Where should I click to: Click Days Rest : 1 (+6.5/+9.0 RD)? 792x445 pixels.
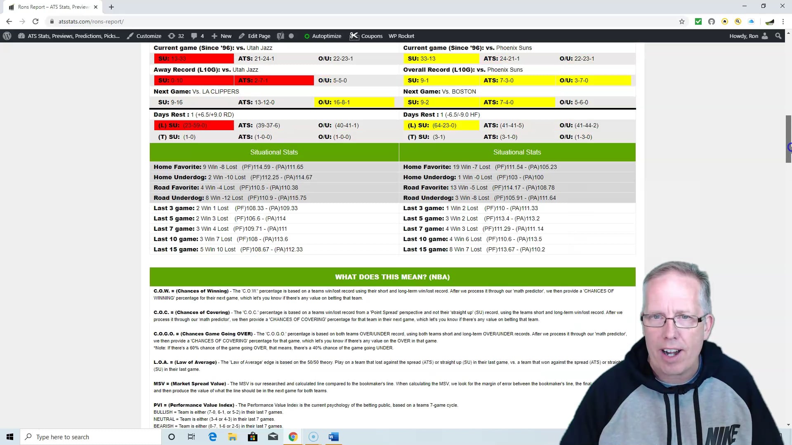(x=194, y=115)
